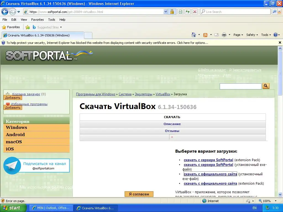Click the Home icon in command bar
Screen dimensions: 283x212
[194, 35]
